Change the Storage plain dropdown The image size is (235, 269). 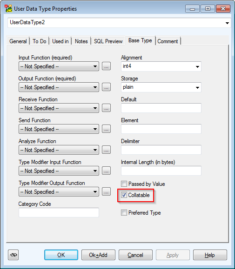[x=161, y=87]
